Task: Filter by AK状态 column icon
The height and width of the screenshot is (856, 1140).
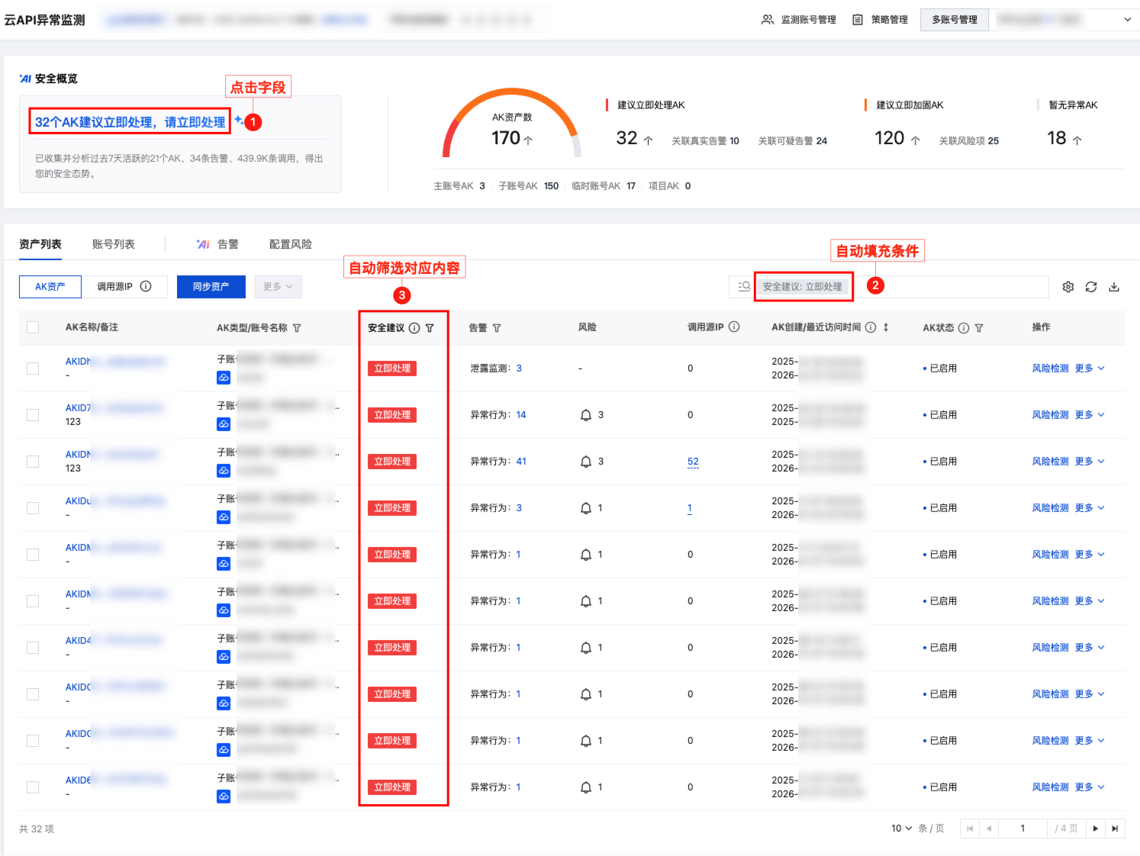Action: pos(979,328)
